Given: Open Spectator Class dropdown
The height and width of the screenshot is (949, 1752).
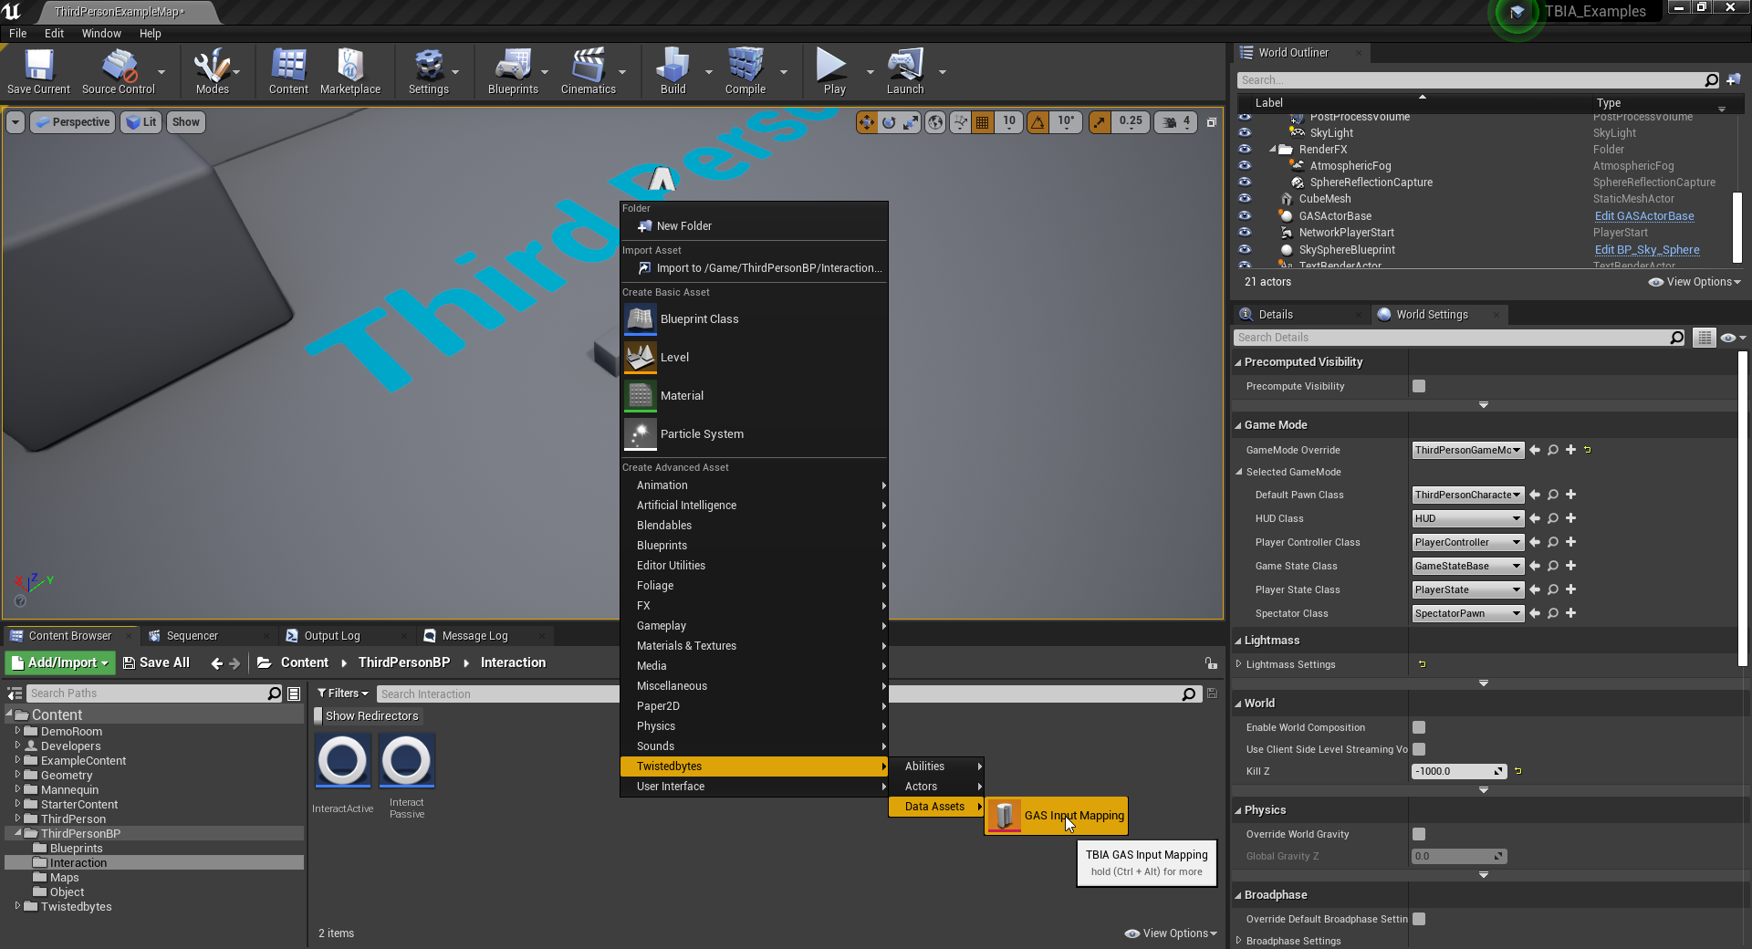Looking at the screenshot, I should click(1467, 613).
